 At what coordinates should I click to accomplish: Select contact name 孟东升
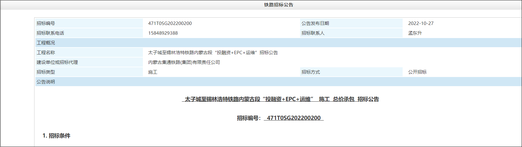click(x=415, y=33)
